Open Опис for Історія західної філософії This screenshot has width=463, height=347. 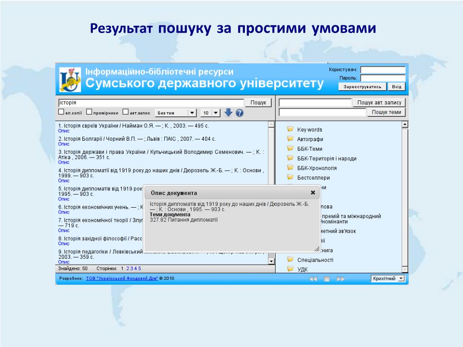coord(64,243)
